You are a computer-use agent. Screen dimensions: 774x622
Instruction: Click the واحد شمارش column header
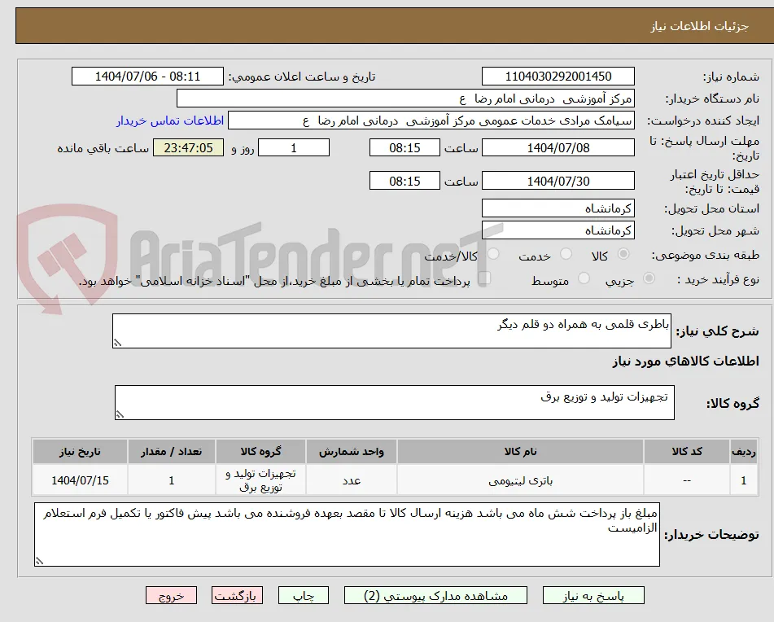click(352, 451)
